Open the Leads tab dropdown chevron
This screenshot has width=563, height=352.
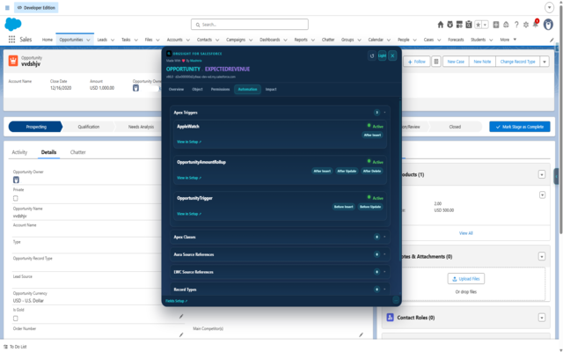point(113,40)
